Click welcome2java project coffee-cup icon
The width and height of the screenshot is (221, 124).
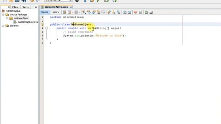point(3,11)
